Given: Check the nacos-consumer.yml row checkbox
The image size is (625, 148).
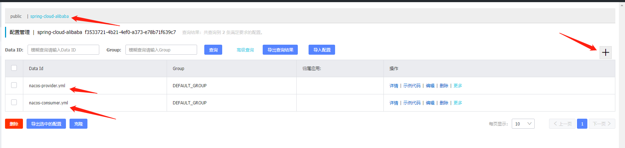Looking at the screenshot, I should (x=14, y=102).
